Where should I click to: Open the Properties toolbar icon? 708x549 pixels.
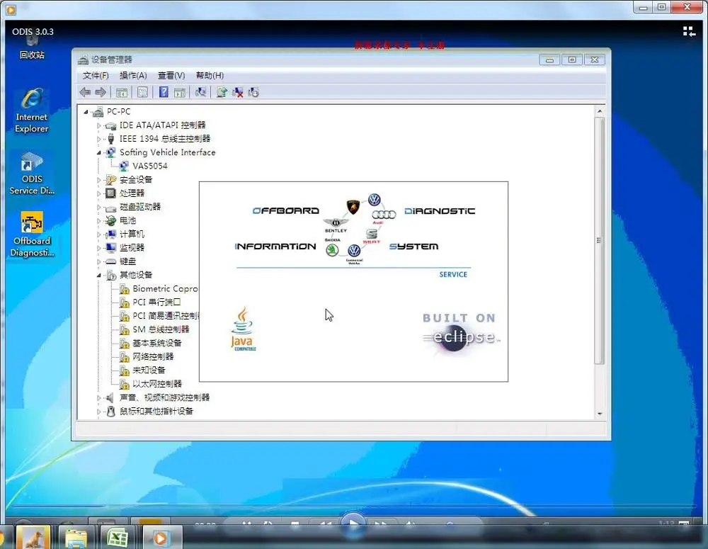143,93
